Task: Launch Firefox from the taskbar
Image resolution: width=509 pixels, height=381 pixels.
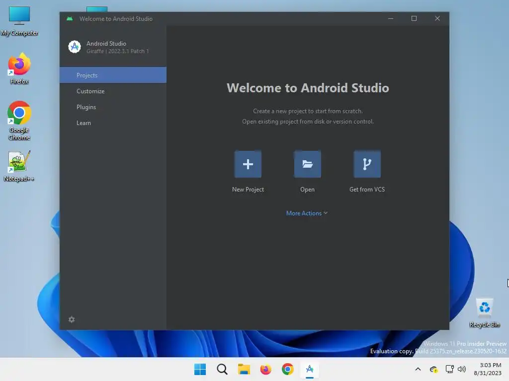Action: click(265, 369)
